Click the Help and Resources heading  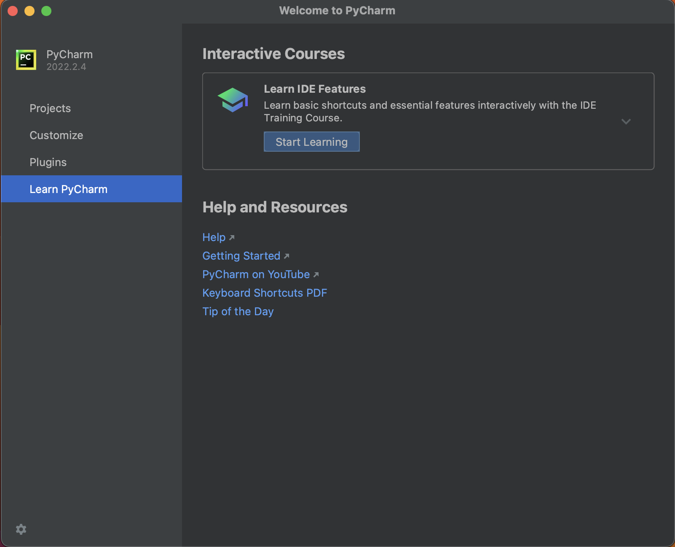275,207
